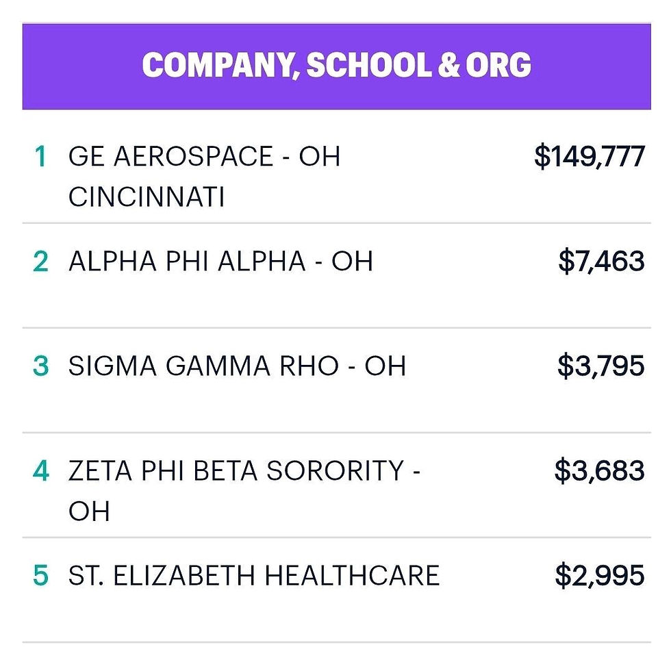This screenshot has height=660, width=671.
Task: Click the word SORORITY in fourth row
Action: 335,471
